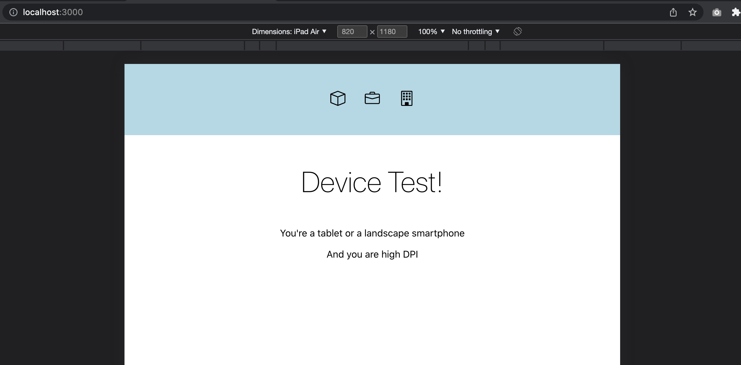Viewport: 741px width, 365px height.
Task: Select the Device Test! heading
Action: (x=372, y=182)
